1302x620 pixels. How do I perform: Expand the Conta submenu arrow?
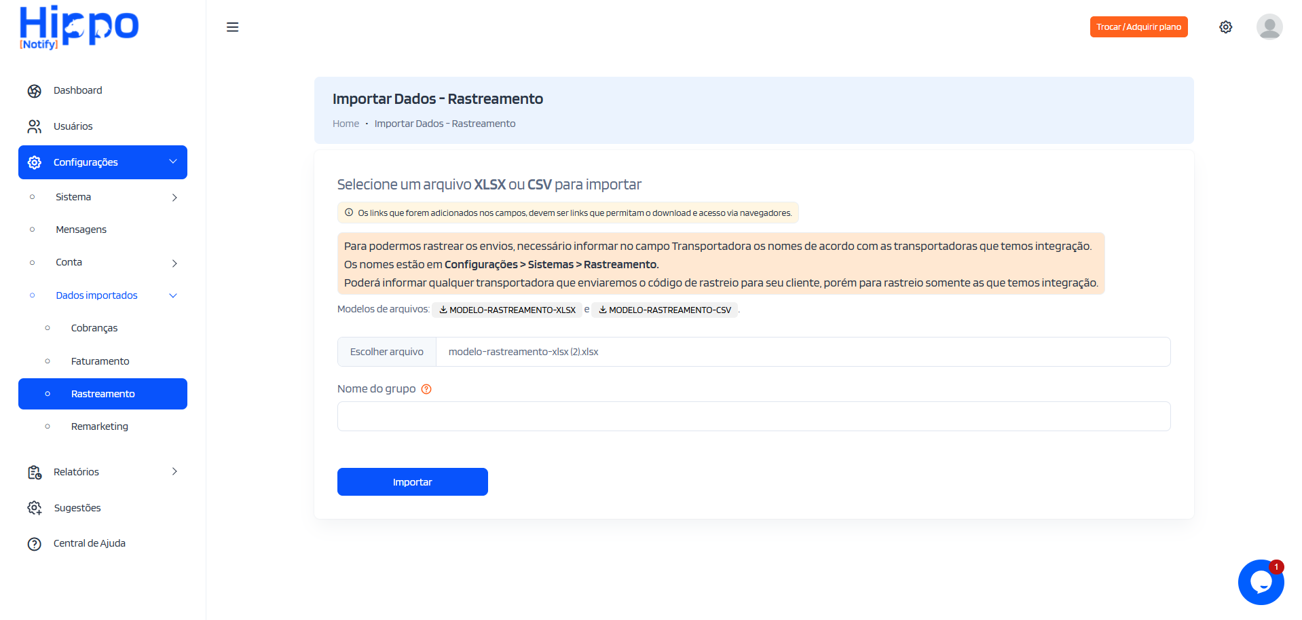click(x=174, y=263)
